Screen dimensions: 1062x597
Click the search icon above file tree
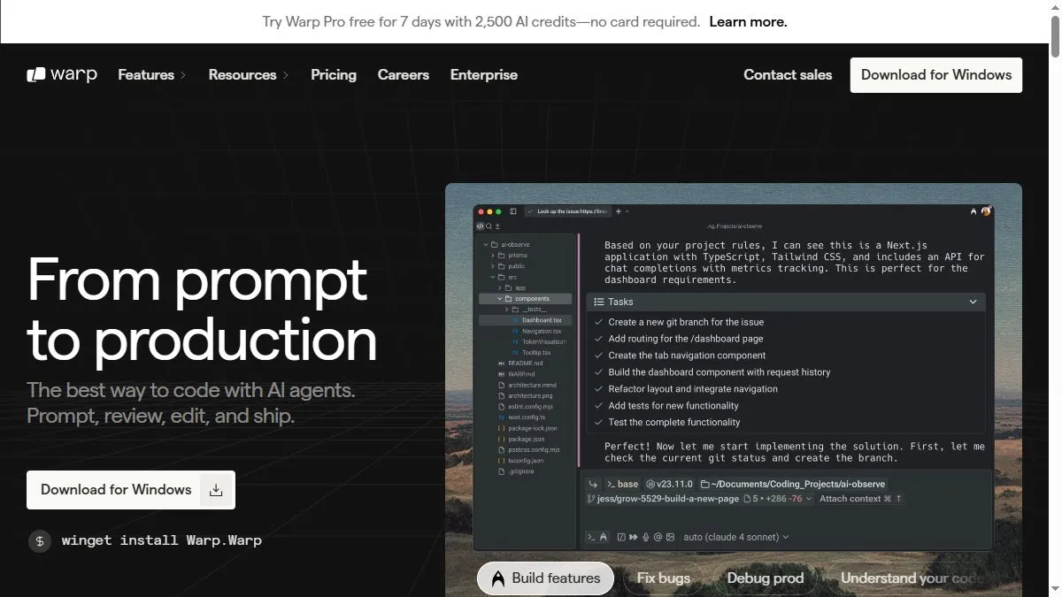[x=489, y=226]
